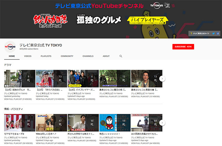
Task: Click the 釣りバカ日誌 logo in the banner
Action: click(x=51, y=21)
